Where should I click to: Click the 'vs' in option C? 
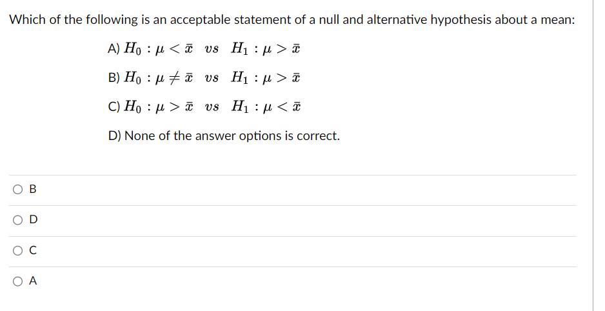pyautogui.click(x=212, y=107)
